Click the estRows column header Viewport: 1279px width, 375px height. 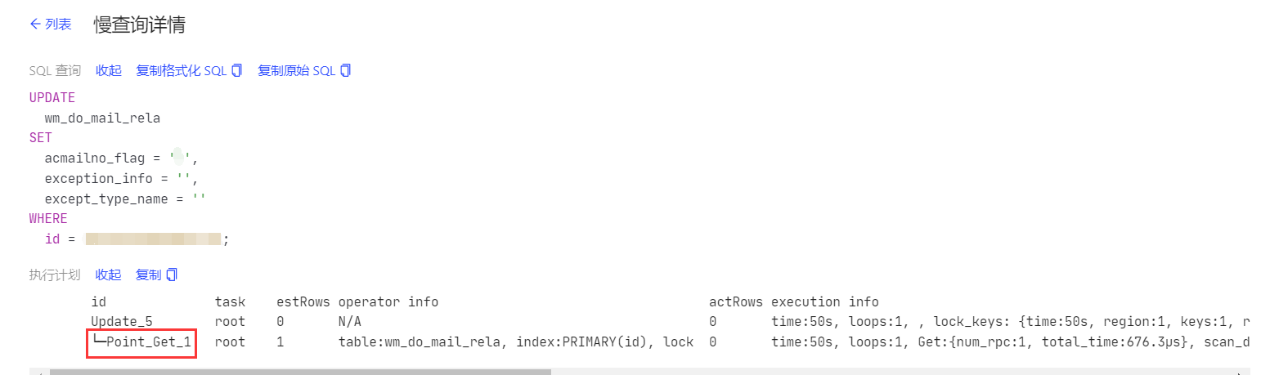click(x=303, y=302)
